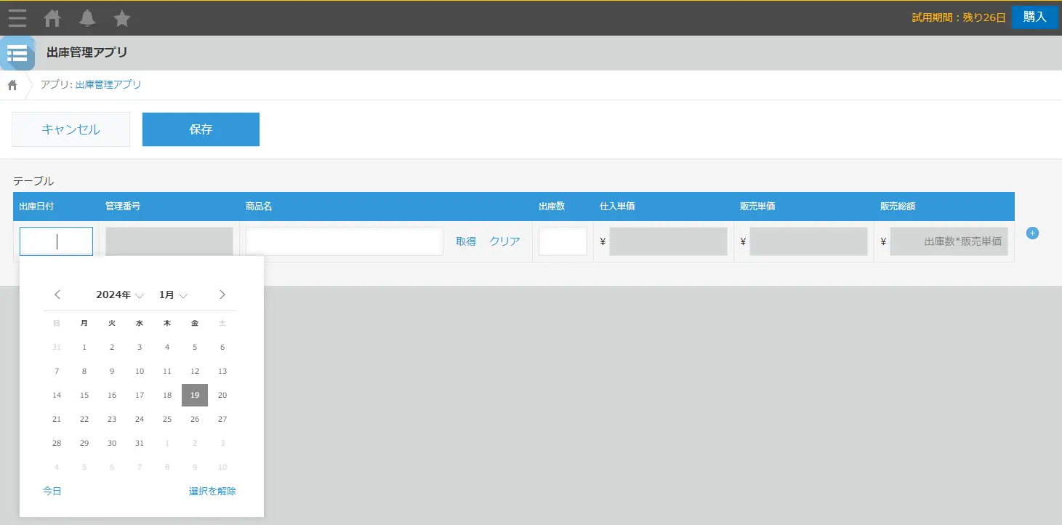Click the 販売総額 column header
The image size is (1062, 525).
[898, 207]
